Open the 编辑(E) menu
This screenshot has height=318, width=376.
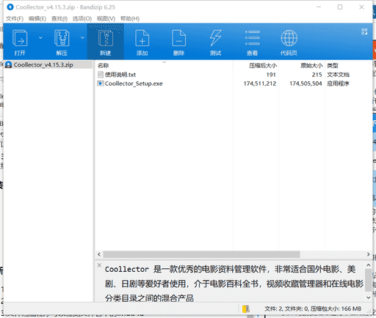37,18
